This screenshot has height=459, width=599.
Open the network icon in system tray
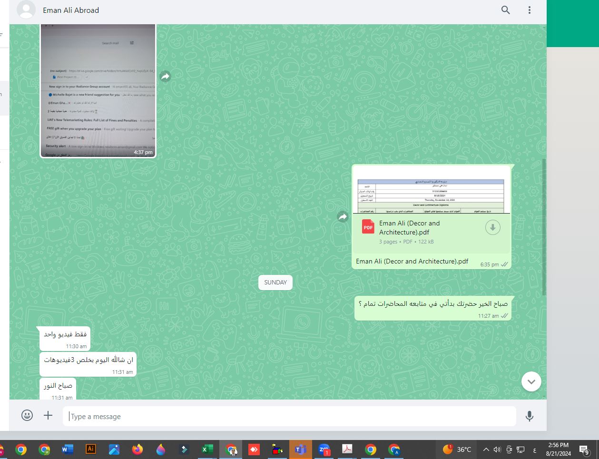pyautogui.click(x=521, y=449)
